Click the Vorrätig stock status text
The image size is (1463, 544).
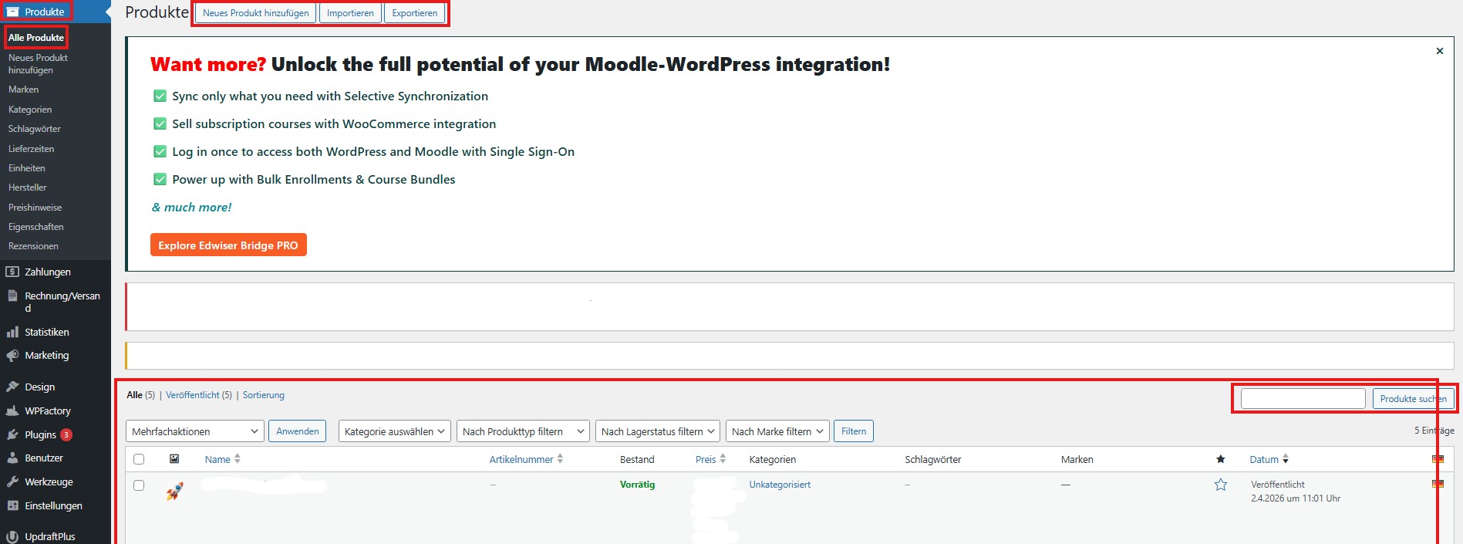pos(637,485)
